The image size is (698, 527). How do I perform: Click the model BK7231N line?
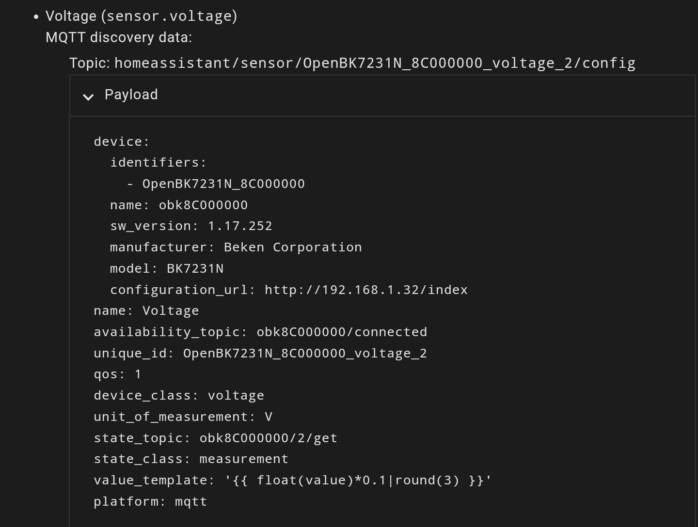[x=167, y=268]
